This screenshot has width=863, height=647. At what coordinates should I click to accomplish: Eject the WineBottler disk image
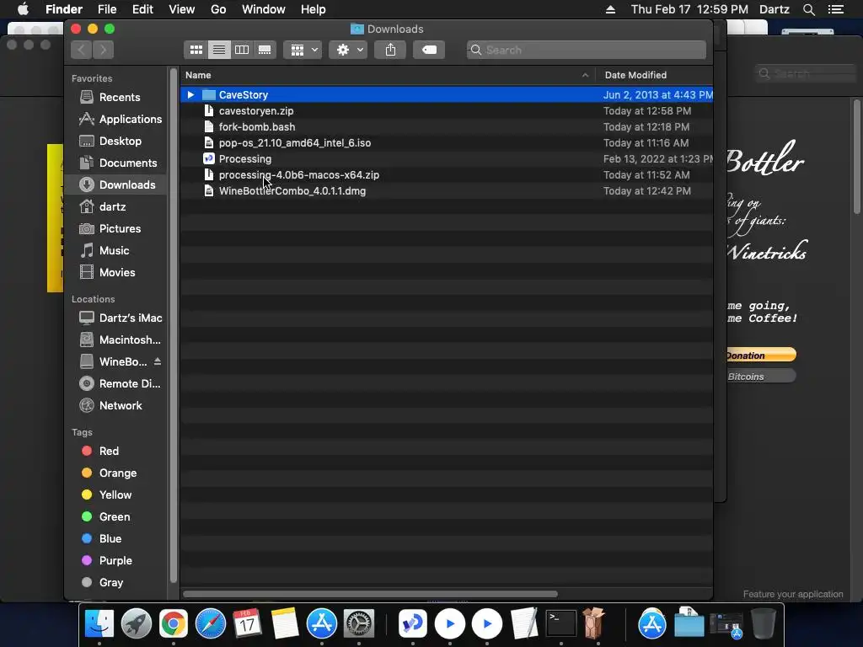[158, 361]
